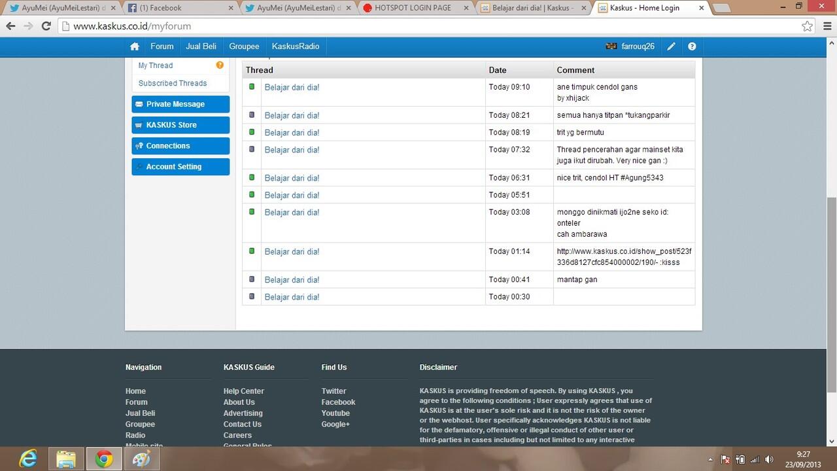Open KaskusRadio in the navbar
The width and height of the screenshot is (837, 471).
[x=296, y=46]
